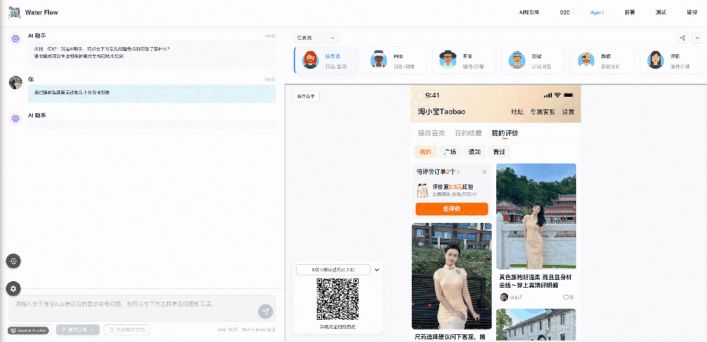
Task: Click the Made with badge at bottom left
Action: click(29, 330)
